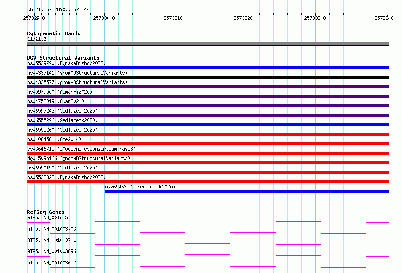Click the magenta gene line under ATP5J|NM_001685
The width and height of the screenshot is (402, 273).
pos(208,221)
